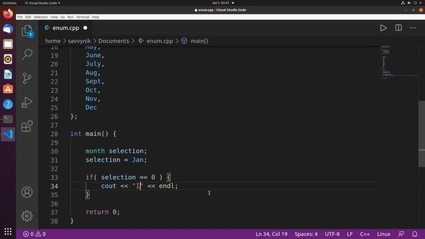Change indentation via Spaces: 4
The width and height of the screenshot is (425, 239).
coord(306,234)
